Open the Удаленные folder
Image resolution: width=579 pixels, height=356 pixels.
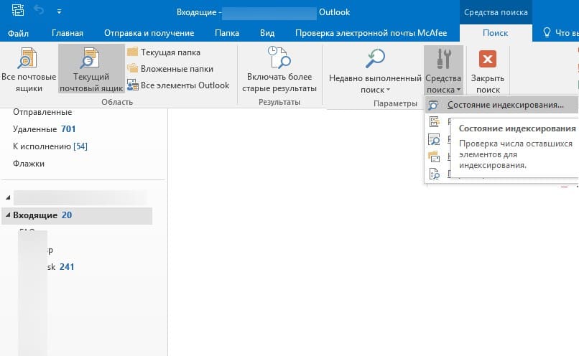tap(45, 129)
